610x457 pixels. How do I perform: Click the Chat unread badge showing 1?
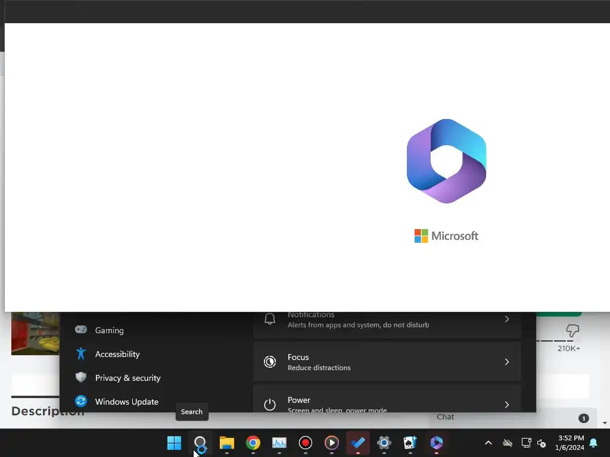coord(584,418)
